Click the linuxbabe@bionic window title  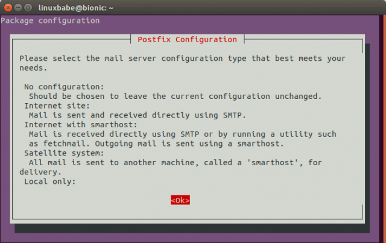(77, 7)
